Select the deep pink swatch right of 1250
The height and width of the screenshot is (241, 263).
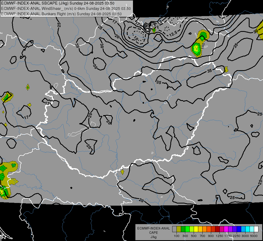tap(222, 229)
